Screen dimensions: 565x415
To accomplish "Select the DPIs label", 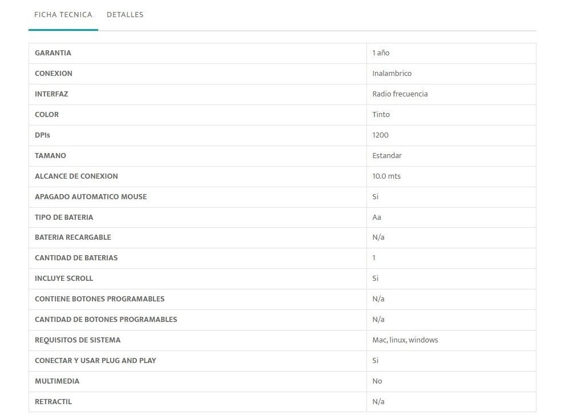I will point(43,135).
